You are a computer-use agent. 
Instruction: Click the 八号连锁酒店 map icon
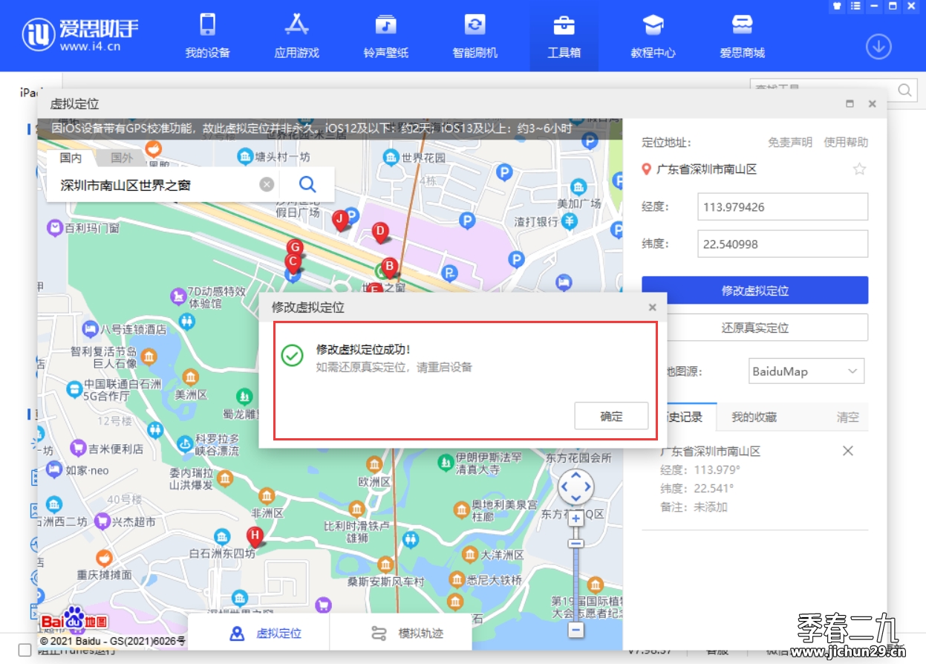point(90,328)
